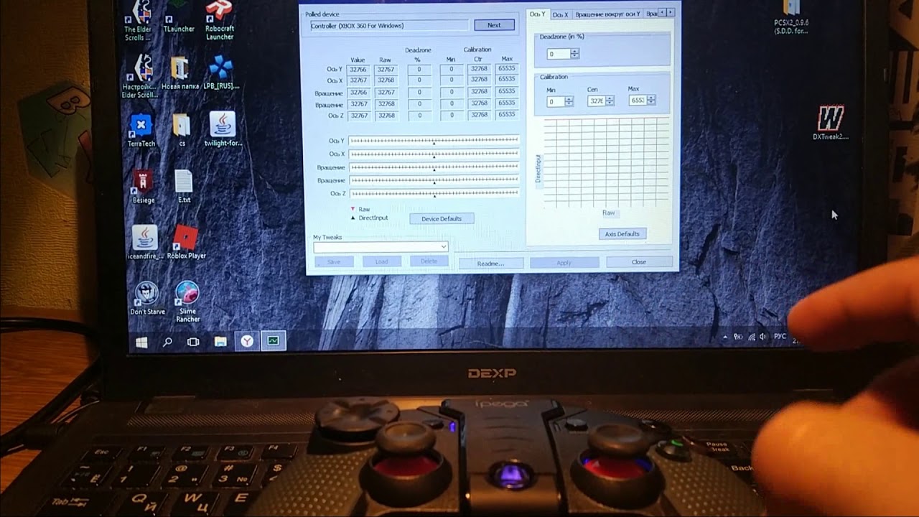
Task: Adjust the Calibration Cen spinner arrows
Action: pyautogui.click(x=610, y=101)
